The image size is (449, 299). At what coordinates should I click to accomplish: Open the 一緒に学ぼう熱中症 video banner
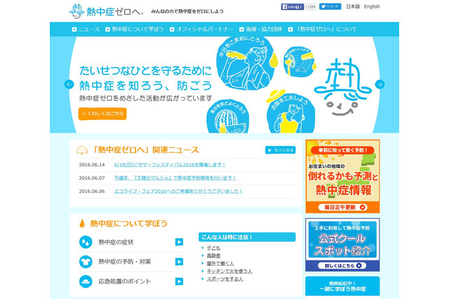click(342, 286)
